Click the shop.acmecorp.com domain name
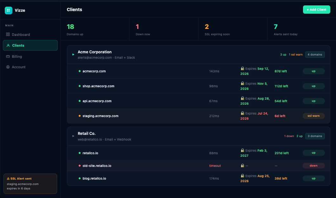Viewport: 336px width, 198px height. [x=98, y=86]
